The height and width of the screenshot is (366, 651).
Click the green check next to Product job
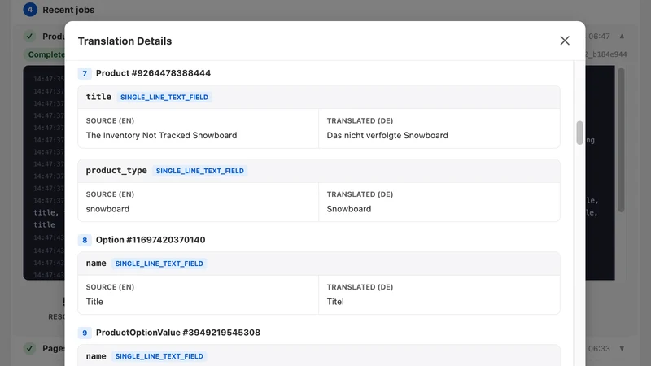click(x=29, y=37)
